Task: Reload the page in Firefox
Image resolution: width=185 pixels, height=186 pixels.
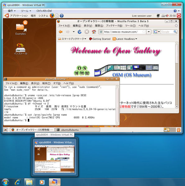Action: (x=80, y=32)
